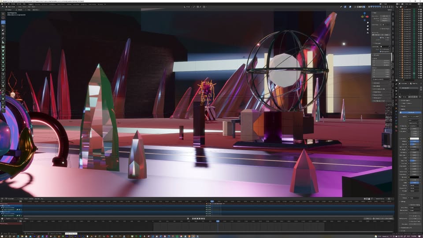Open the viewport shading options dropdown arrow
The image size is (423, 238).
(366, 7)
